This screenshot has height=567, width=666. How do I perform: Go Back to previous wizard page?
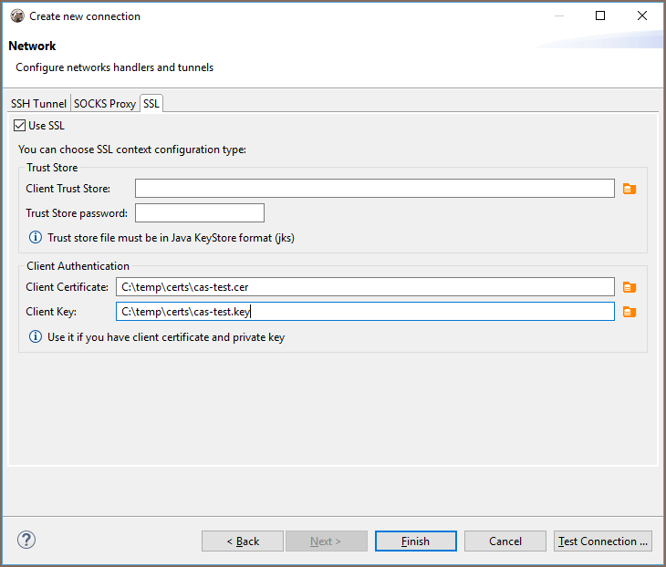tap(242, 541)
